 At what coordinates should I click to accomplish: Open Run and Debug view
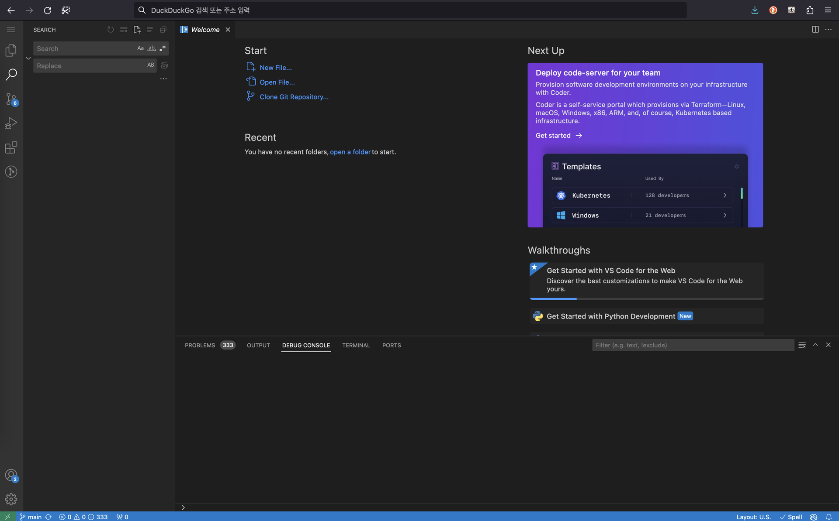click(x=11, y=123)
